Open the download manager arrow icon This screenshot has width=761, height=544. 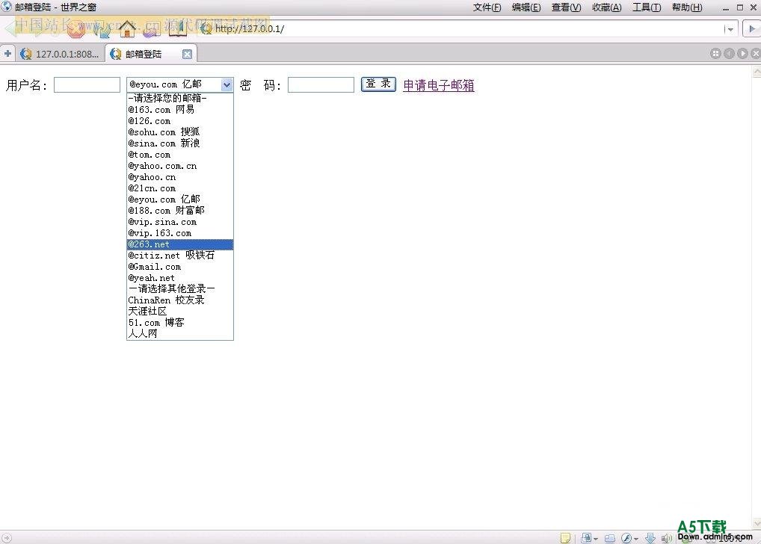click(650, 538)
